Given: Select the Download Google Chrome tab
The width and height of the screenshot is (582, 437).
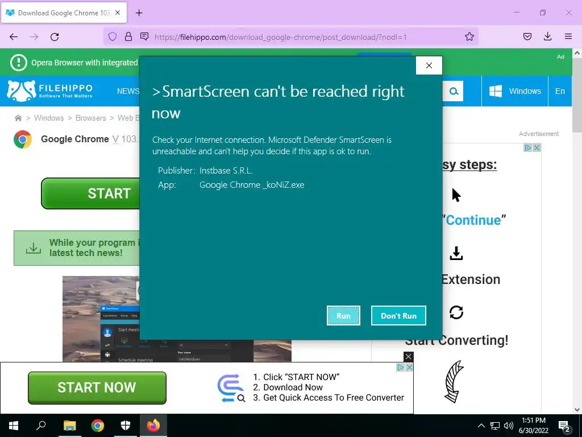Looking at the screenshot, I should point(64,13).
